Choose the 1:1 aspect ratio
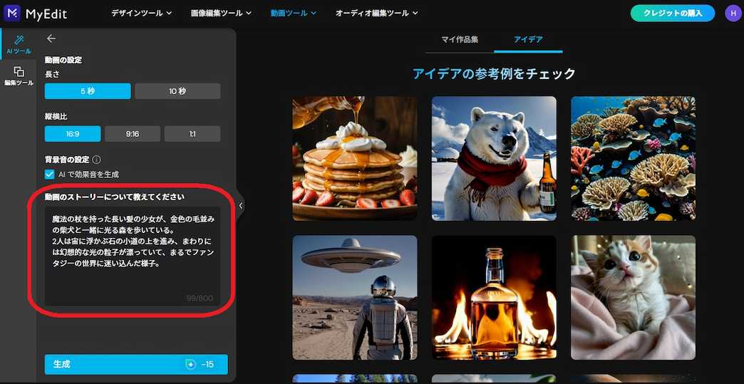744x384 pixels. click(x=192, y=134)
